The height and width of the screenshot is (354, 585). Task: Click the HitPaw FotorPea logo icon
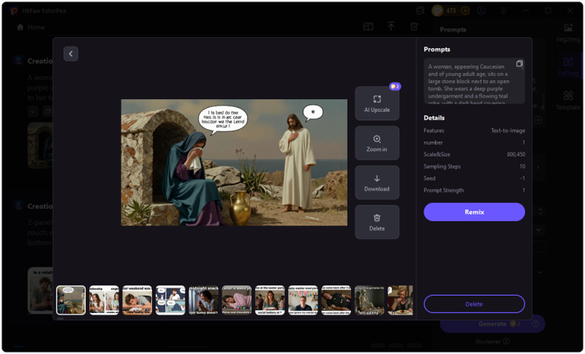pyautogui.click(x=14, y=11)
